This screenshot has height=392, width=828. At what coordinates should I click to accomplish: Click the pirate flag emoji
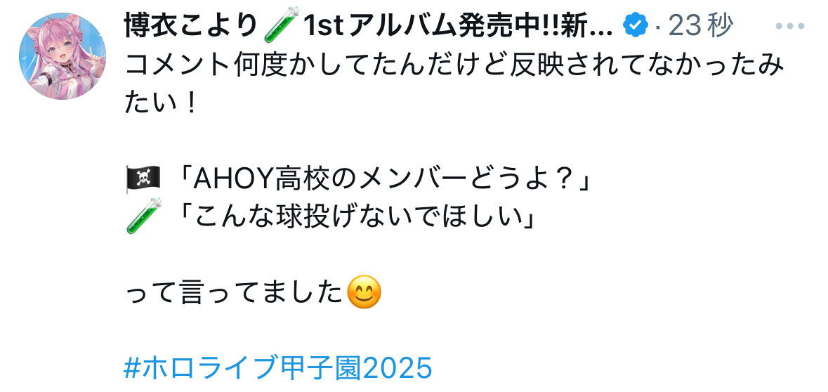pyautogui.click(x=142, y=181)
